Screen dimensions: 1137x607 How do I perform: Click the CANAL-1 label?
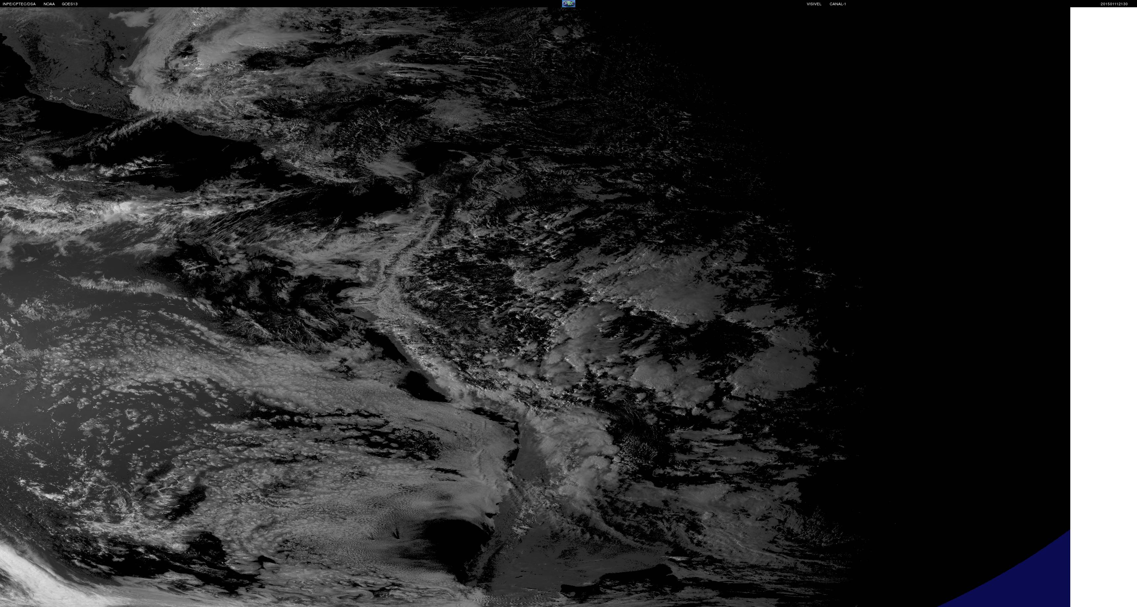(837, 4)
